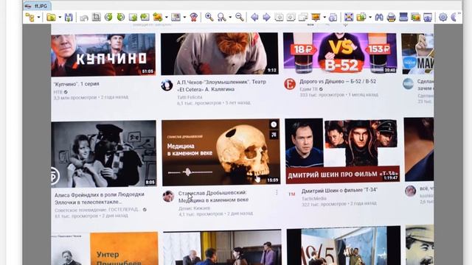Open image properties info icon

[x=333, y=18]
